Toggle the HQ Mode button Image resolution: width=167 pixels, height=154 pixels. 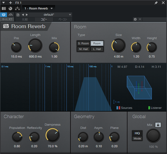(137, 136)
